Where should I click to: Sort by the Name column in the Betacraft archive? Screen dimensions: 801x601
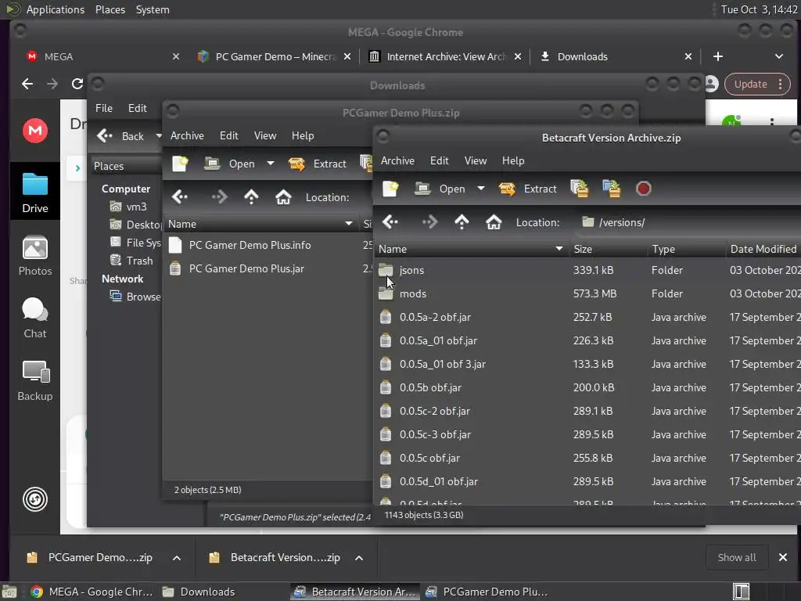pos(470,249)
